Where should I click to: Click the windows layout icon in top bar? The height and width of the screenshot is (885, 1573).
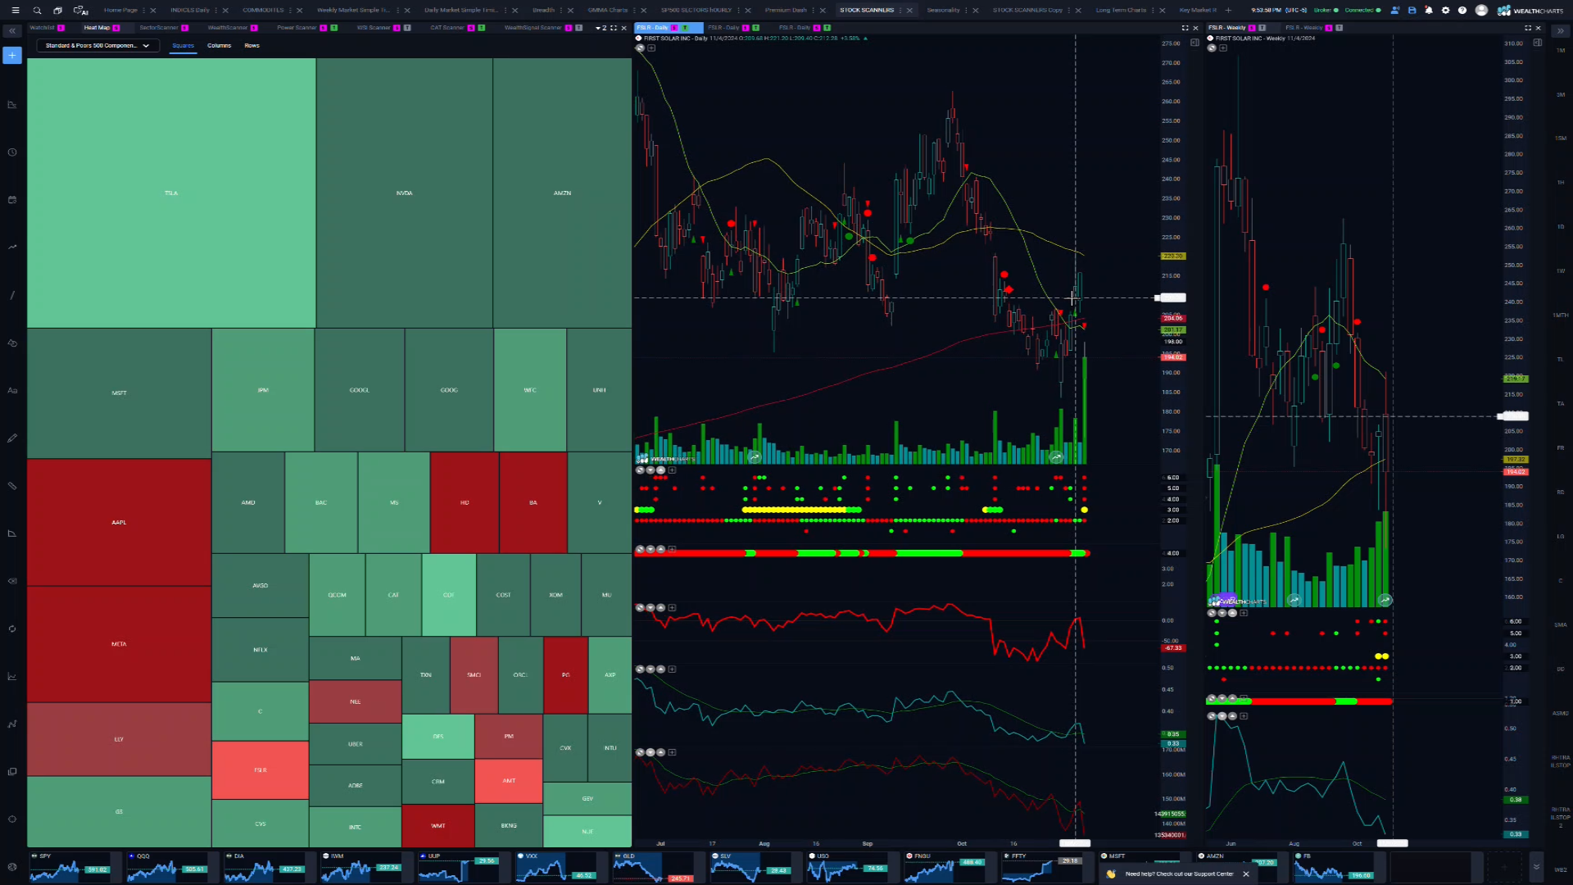(57, 11)
